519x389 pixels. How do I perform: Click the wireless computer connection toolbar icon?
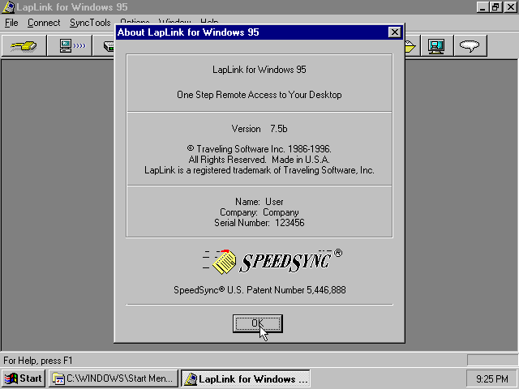(x=71, y=45)
